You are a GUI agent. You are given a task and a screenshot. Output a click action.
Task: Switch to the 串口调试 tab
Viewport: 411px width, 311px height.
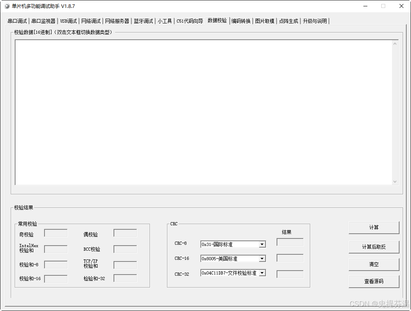click(x=17, y=21)
